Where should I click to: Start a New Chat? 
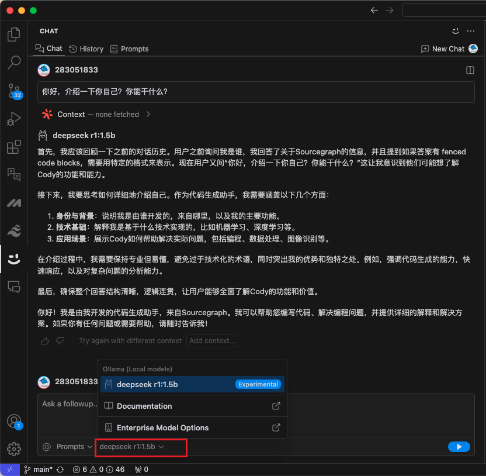pyautogui.click(x=443, y=49)
